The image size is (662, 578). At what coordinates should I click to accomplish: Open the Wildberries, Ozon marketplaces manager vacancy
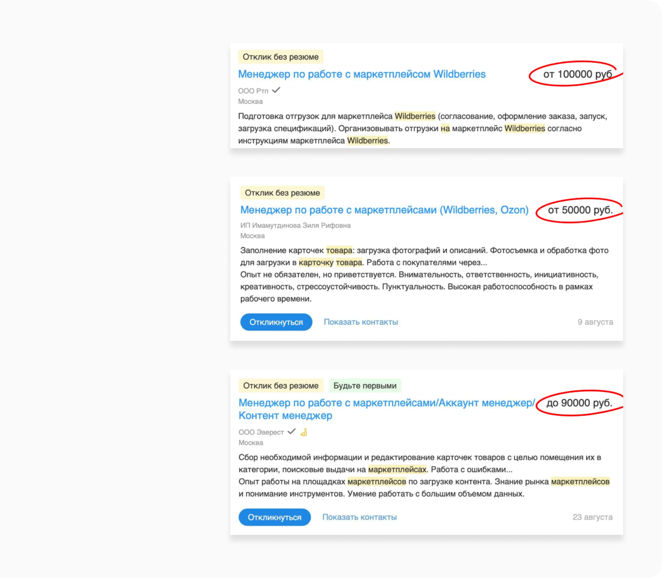click(x=384, y=210)
